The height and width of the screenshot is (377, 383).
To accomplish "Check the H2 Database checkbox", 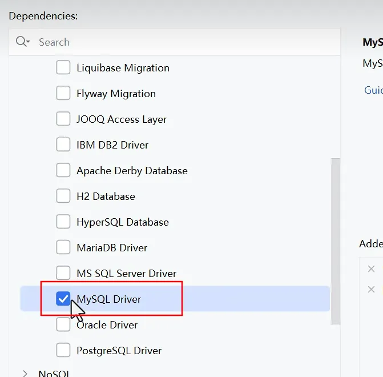I will pos(63,196).
